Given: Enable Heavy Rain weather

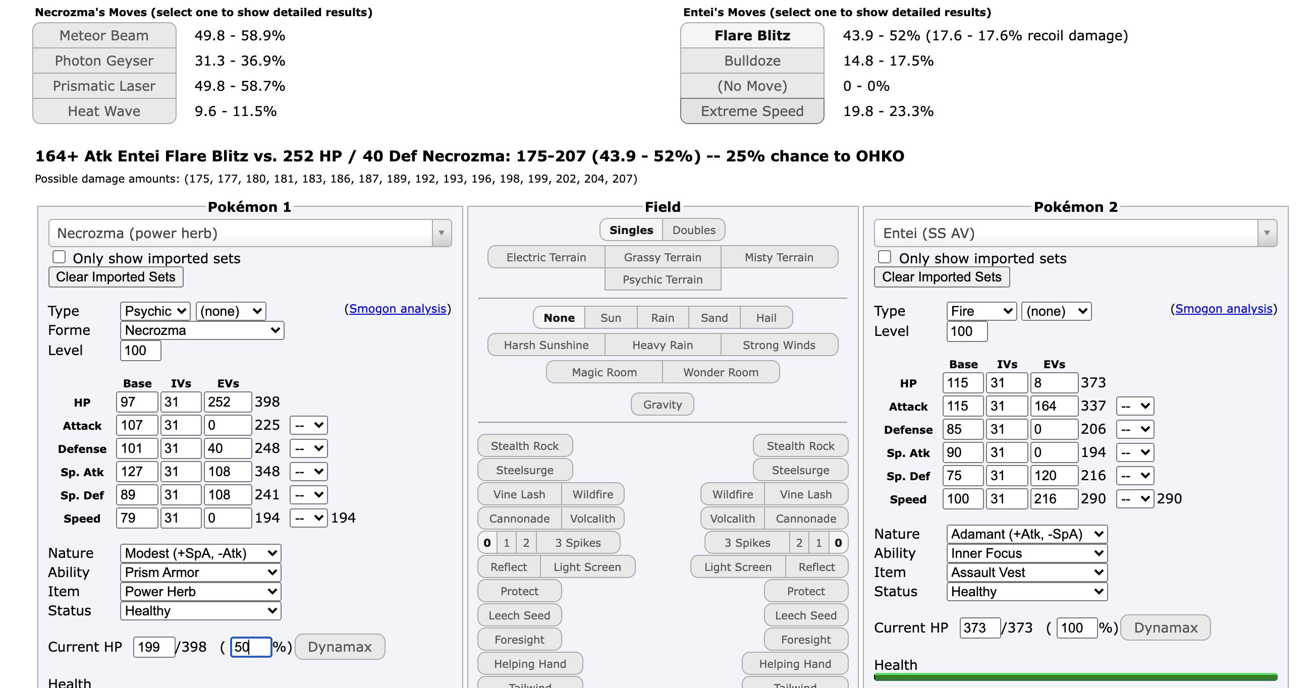Looking at the screenshot, I should click(663, 345).
